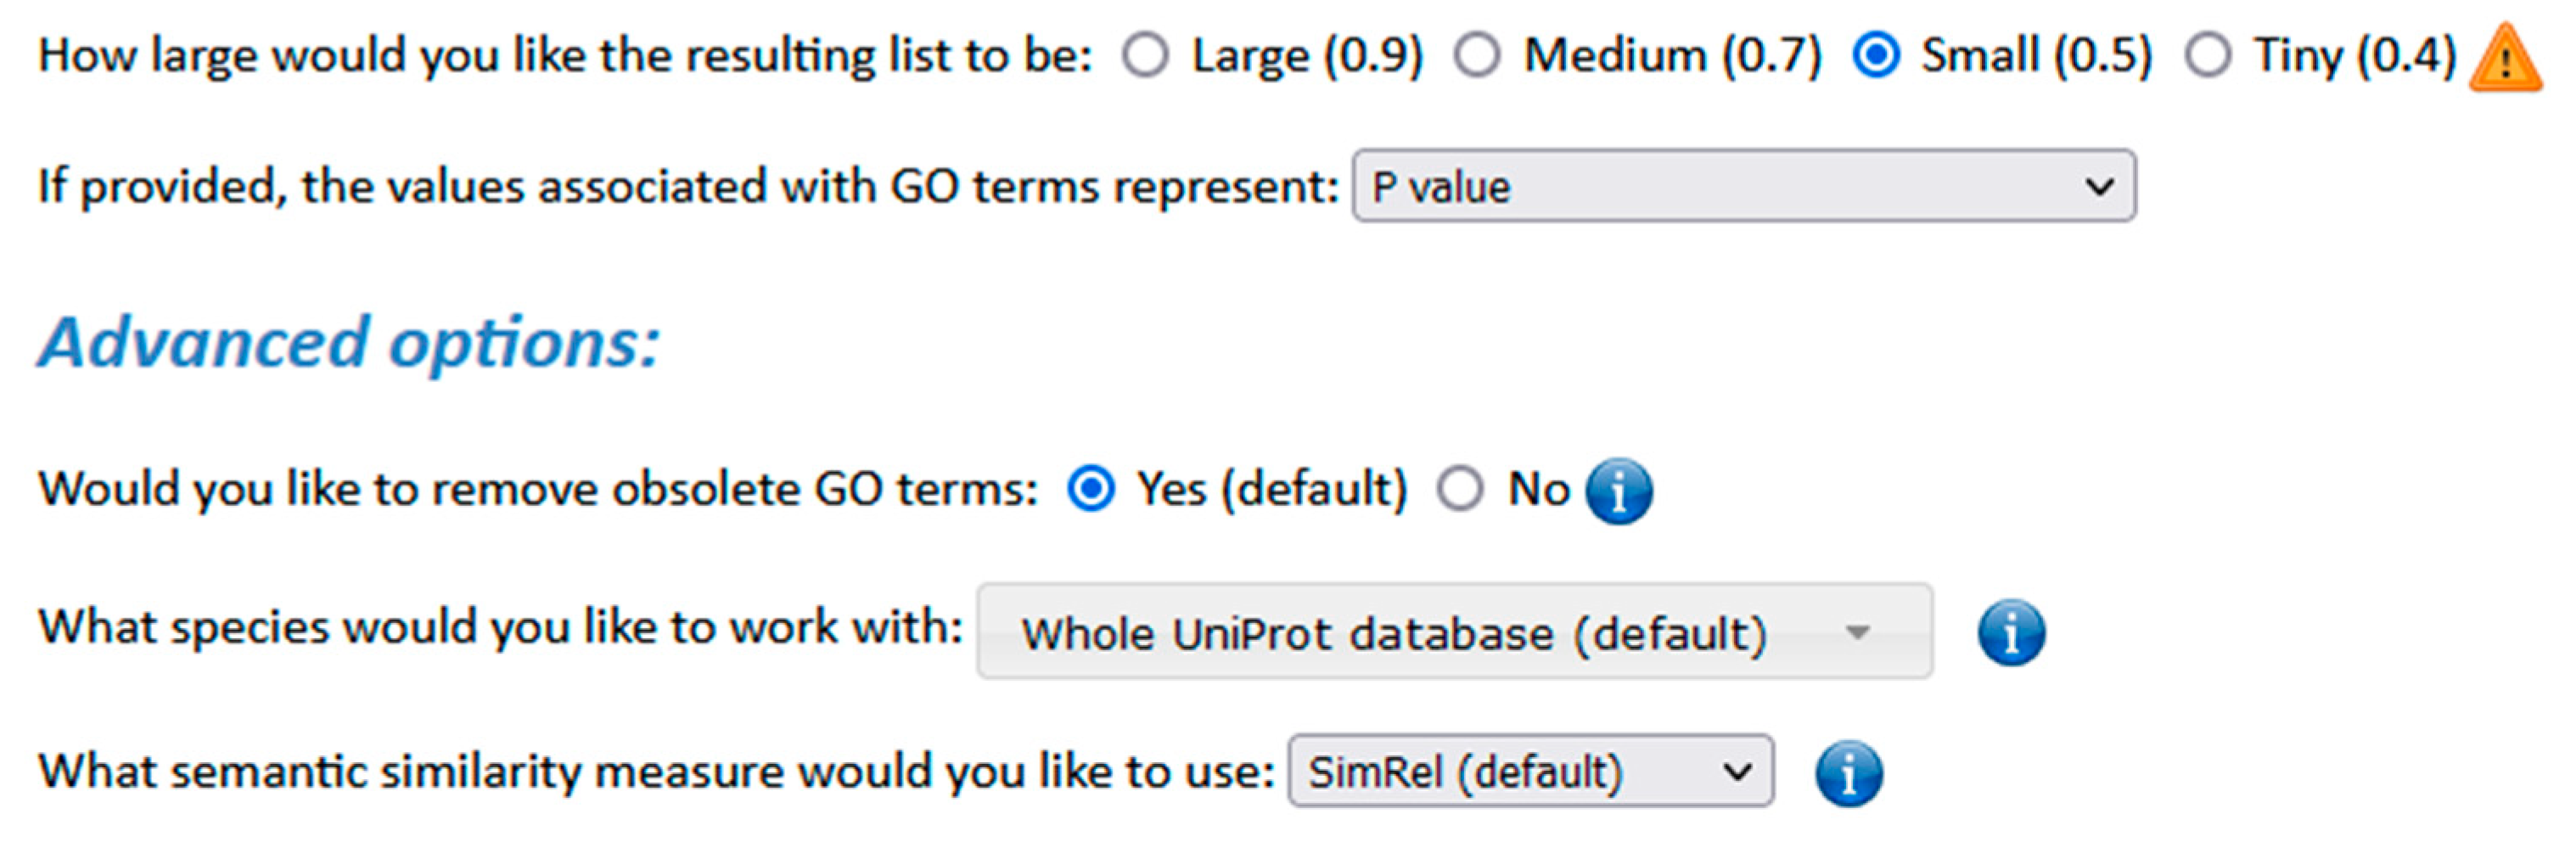The width and height of the screenshot is (2576, 842).
Task: Expand the SimRel (default) similarity dropdown
Action: click(x=1530, y=771)
